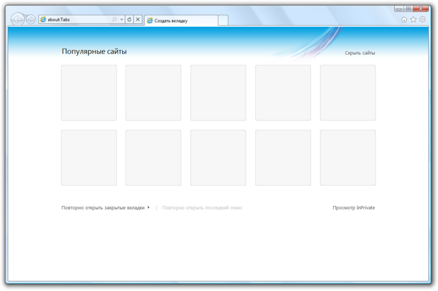Click the Forward arrow button
The height and width of the screenshot is (291, 438).
click(x=31, y=19)
